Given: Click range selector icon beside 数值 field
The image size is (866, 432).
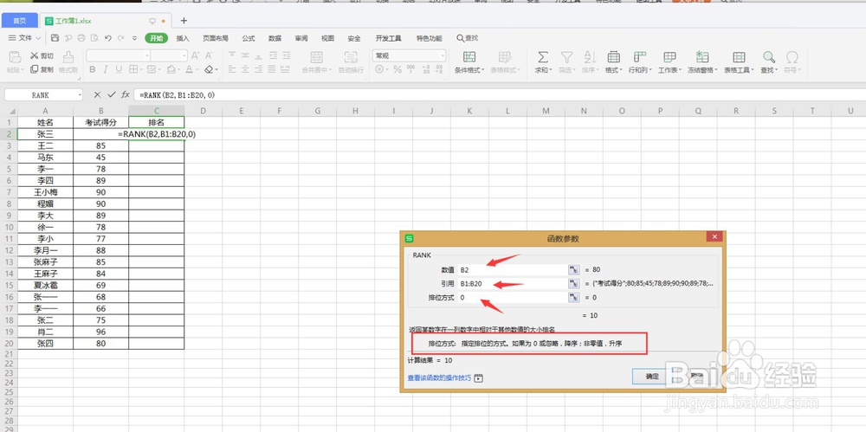Looking at the screenshot, I should pyautogui.click(x=572, y=269).
